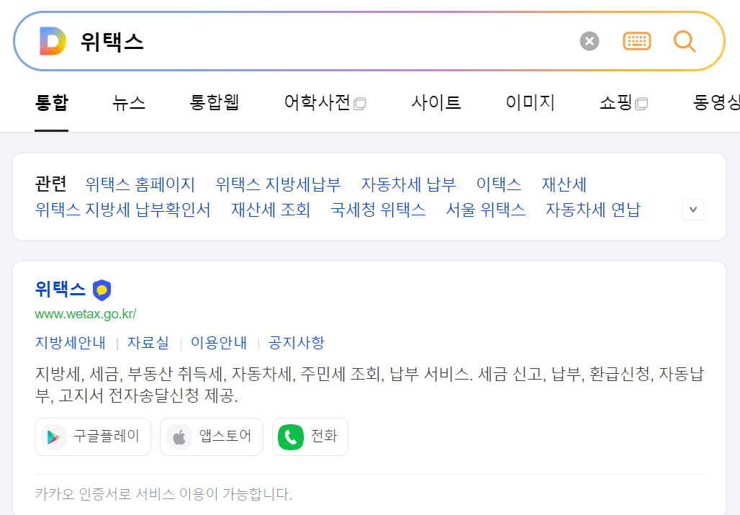Open the 쇼핑 tab
Image resolution: width=740 pixels, height=515 pixels.
click(618, 103)
